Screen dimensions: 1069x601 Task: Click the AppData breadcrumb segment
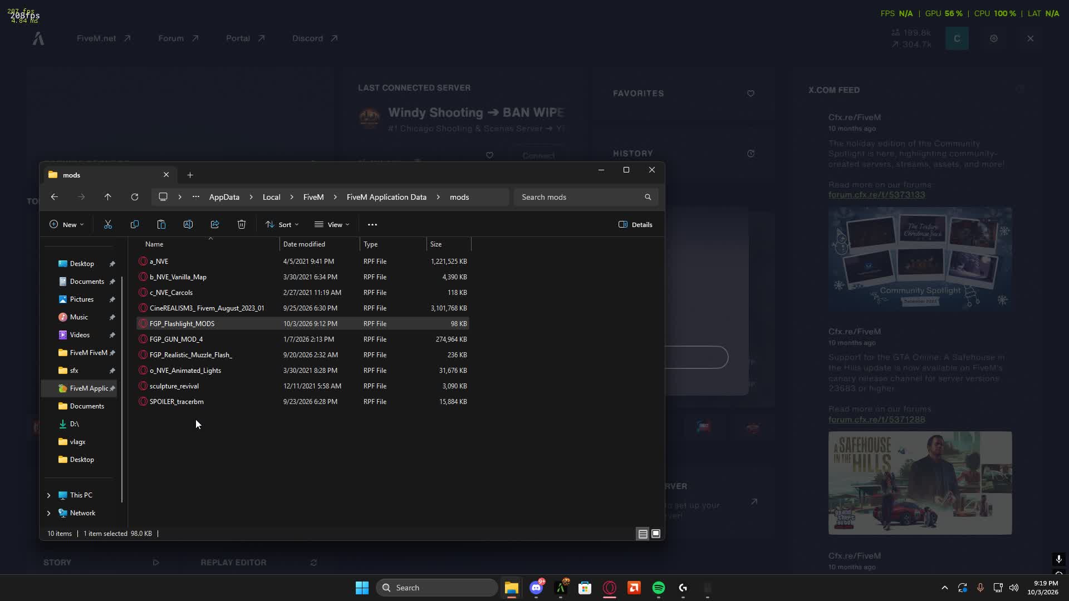pyautogui.click(x=224, y=197)
